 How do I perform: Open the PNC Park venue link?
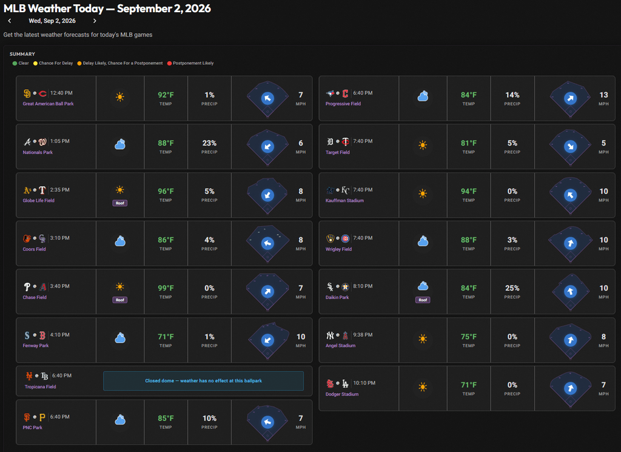tap(33, 428)
